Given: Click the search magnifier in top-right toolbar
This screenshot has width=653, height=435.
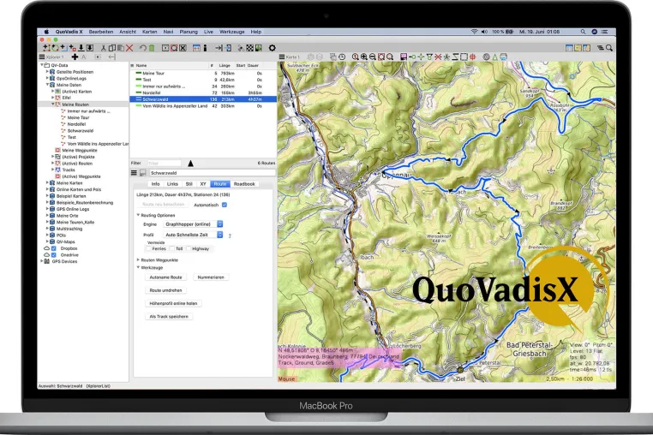Looking at the screenshot, I should (x=608, y=48).
